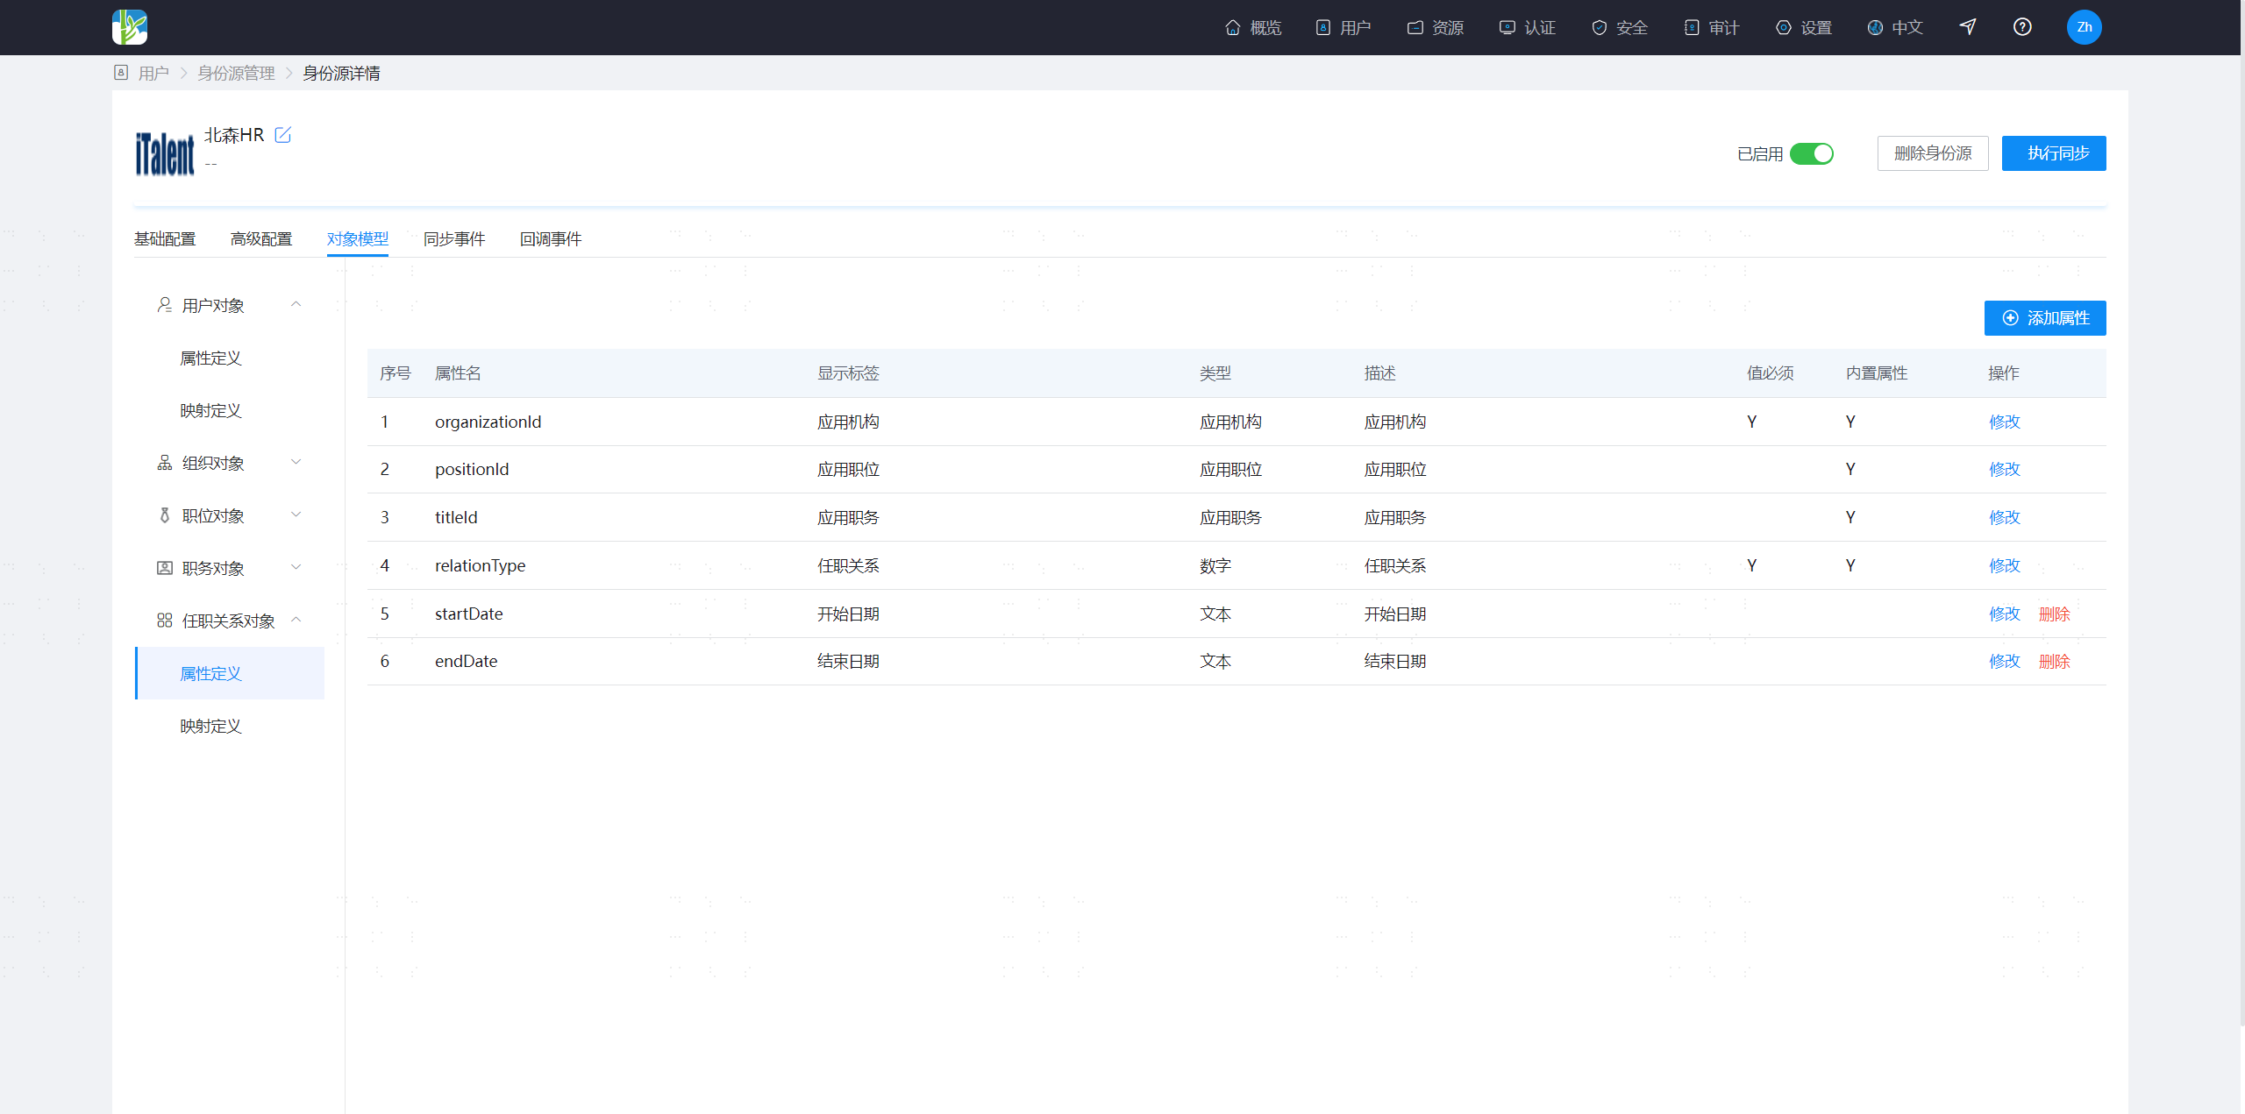Switch to the 高级配置 tab

coord(261,239)
